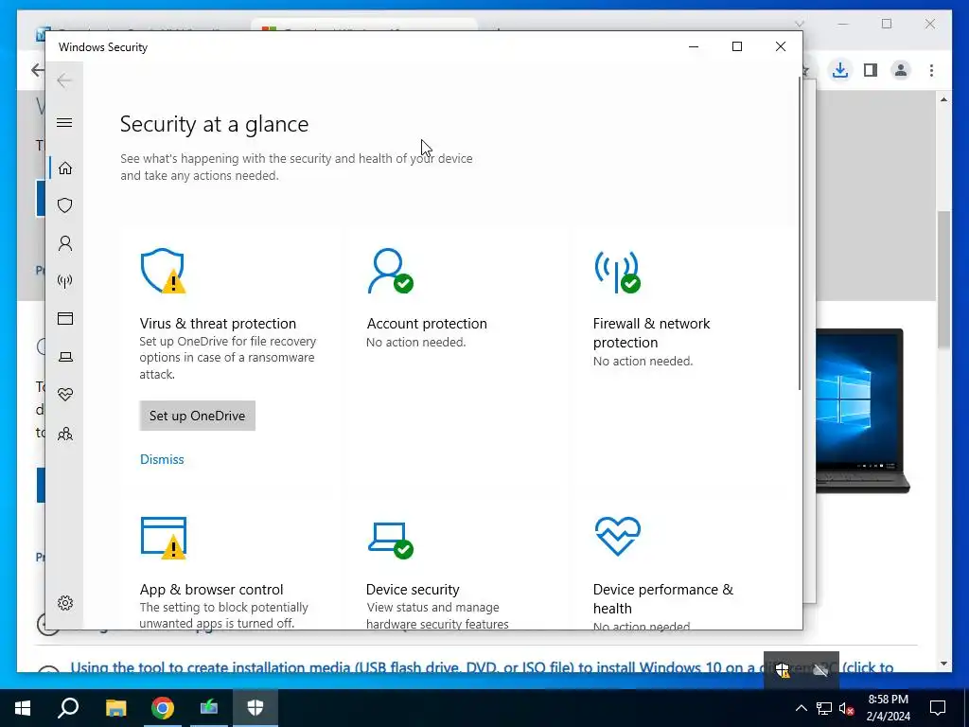Viewport: 969px width, 727px height.
Task: Open notification center icon
Action: point(938,708)
